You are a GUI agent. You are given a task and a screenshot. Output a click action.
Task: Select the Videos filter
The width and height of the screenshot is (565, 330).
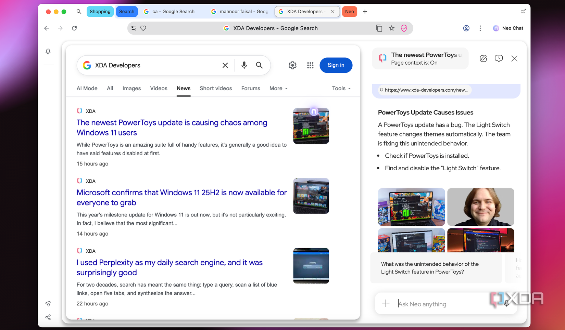coord(159,88)
